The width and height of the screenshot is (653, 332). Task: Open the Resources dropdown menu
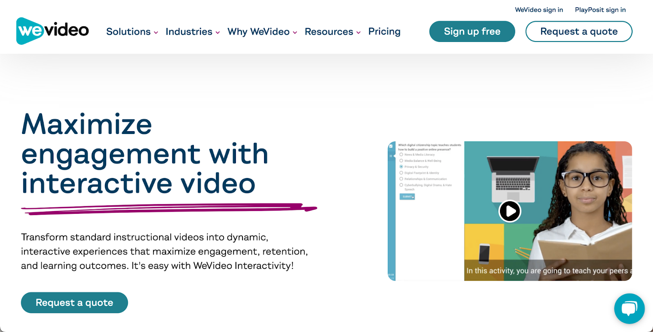pyautogui.click(x=333, y=32)
